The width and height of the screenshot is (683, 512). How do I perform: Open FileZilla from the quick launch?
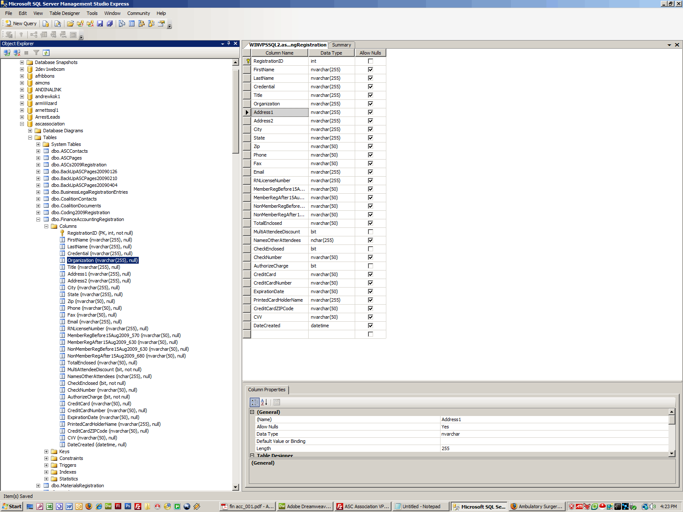tap(138, 506)
